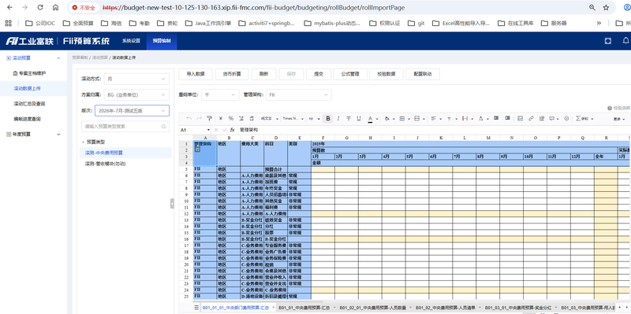Viewport: 631px width, 314px height.
Task: Click the 刷新 button
Action: (263, 74)
